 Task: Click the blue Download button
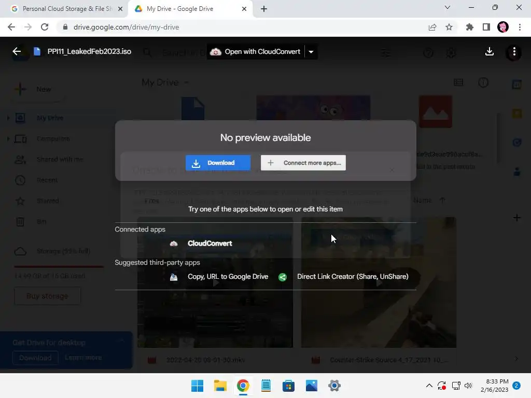(x=218, y=163)
